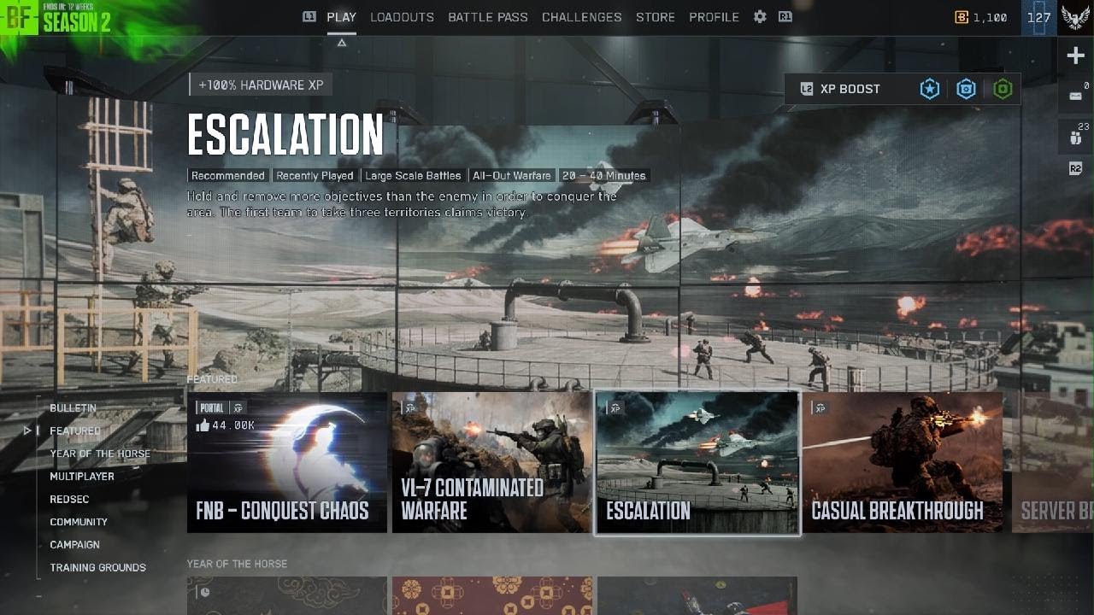Viewport: 1094px width, 615px height.
Task: Switch to the Play tab
Action: coord(342,17)
